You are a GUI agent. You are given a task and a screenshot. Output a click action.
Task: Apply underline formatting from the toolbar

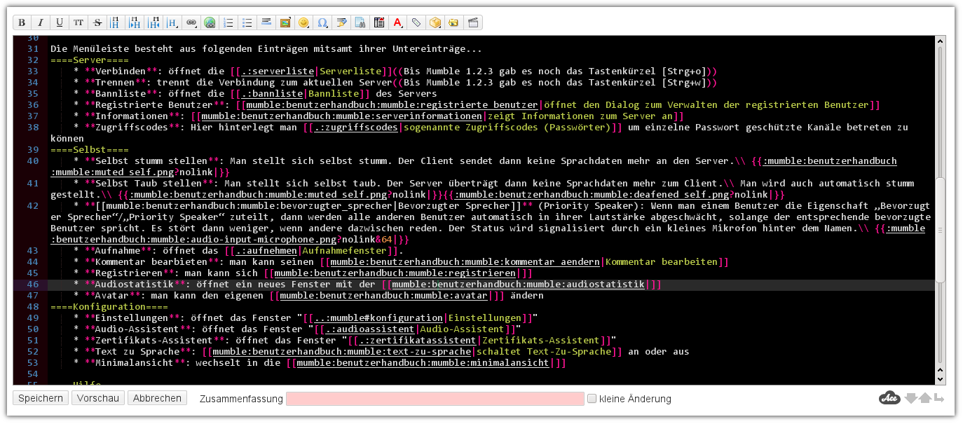pyautogui.click(x=60, y=22)
